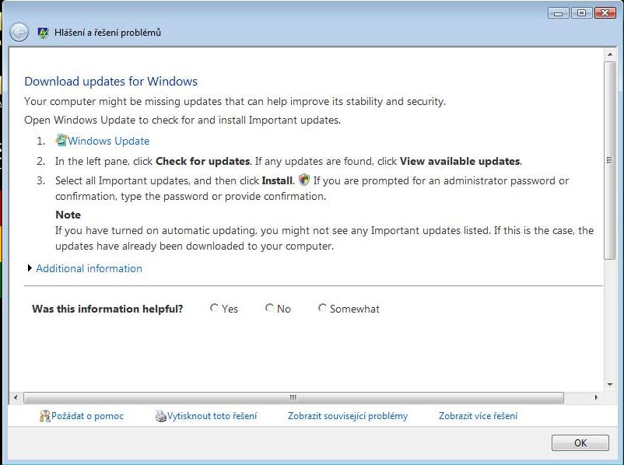
Task: Click the bold View available updates text
Action: coord(460,161)
